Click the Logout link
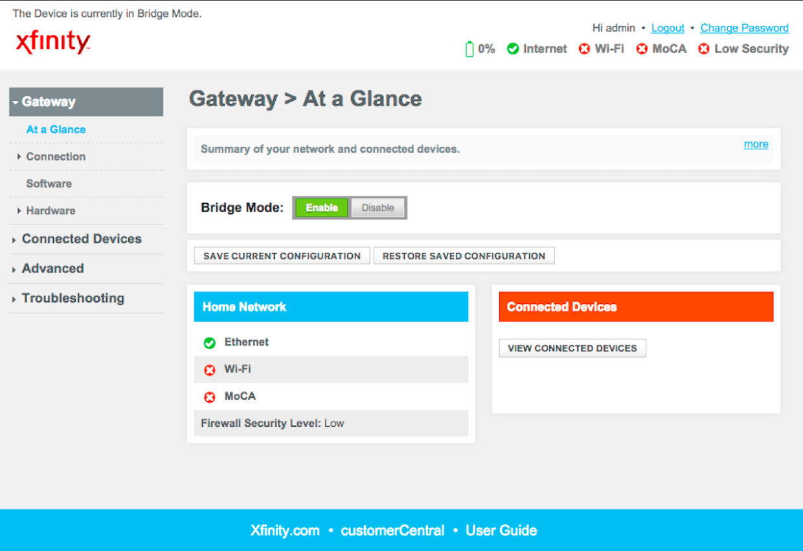The width and height of the screenshot is (803, 551). 668,28
